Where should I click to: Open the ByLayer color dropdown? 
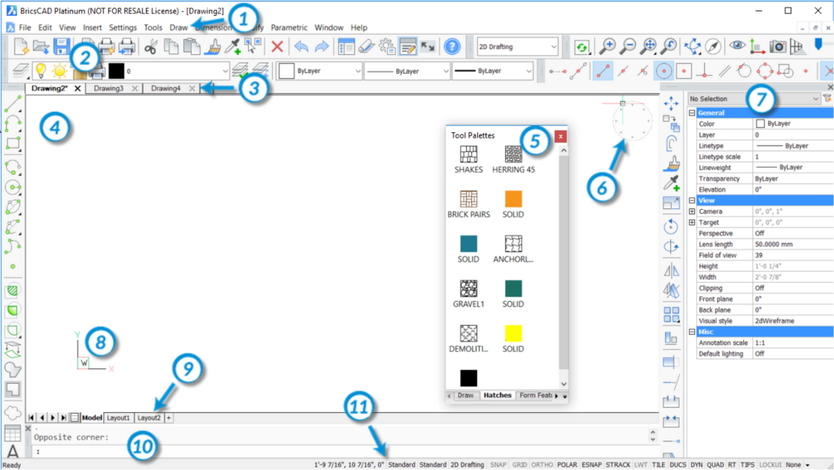tap(320, 71)
